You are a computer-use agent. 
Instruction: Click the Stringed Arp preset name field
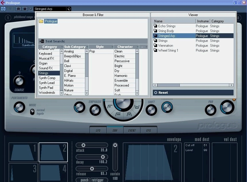click(50, 9)
